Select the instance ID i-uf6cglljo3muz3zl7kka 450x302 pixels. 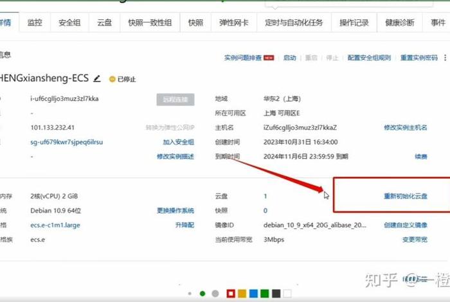(64, 99)
